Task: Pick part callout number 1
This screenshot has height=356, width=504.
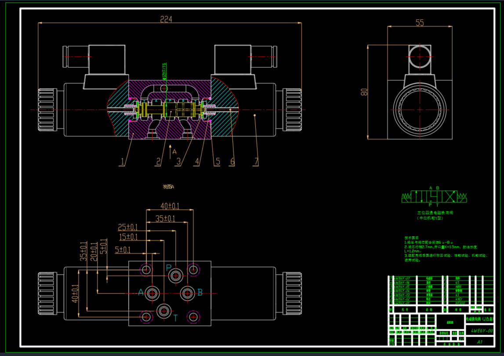Action: coord(122,161)
